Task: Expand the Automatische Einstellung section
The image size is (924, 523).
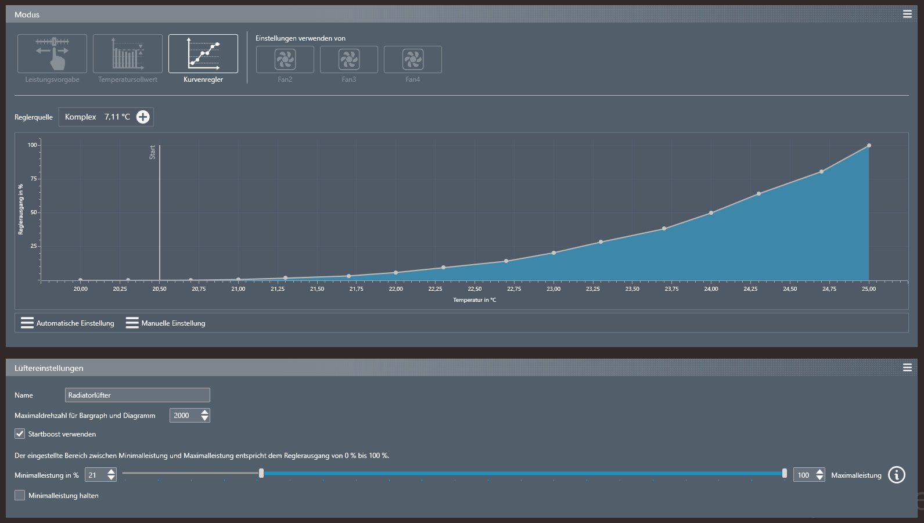Action: click(67, 323)
